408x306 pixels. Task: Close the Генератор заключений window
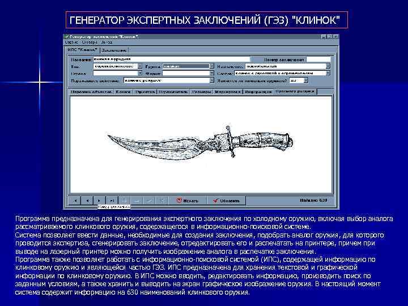(x=335, y=37)
